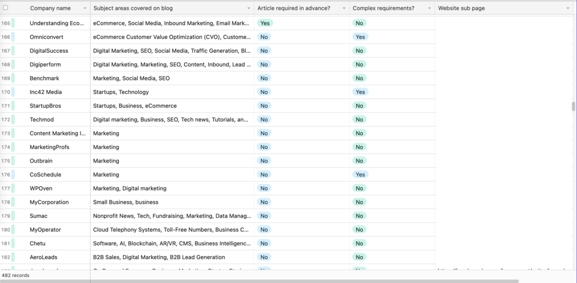Click No article tag in WPOven row
The width and height of the screenshot is (577, 283).
[x=264, y=188]
